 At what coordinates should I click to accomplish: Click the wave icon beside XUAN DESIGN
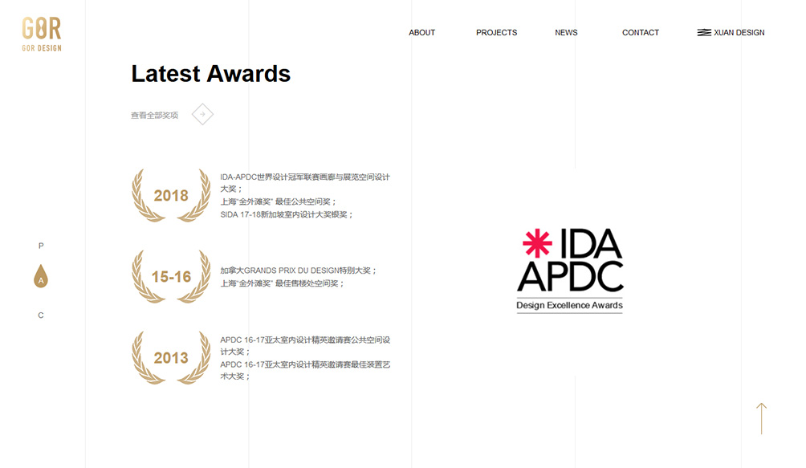click(704, 33)
